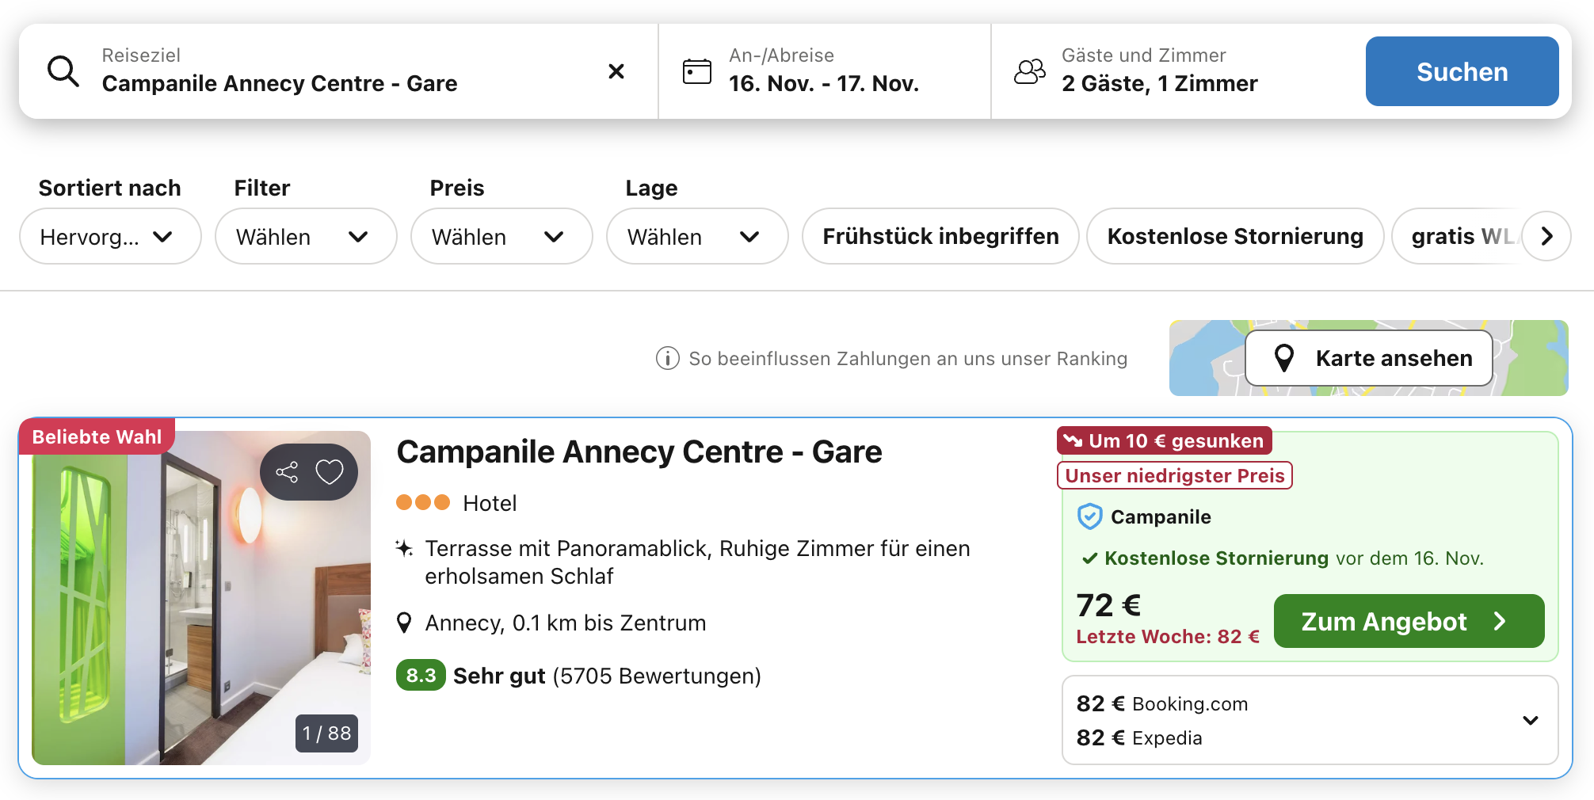The width and height of the screenshot is (1594, 800).
Task: Expand more prices from Booking.com and Expedia
Action: pos(1531,720)
